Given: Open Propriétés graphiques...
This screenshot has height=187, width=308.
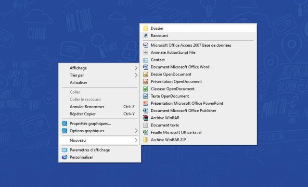Looking at the screenshot, I should pos(100,124).
